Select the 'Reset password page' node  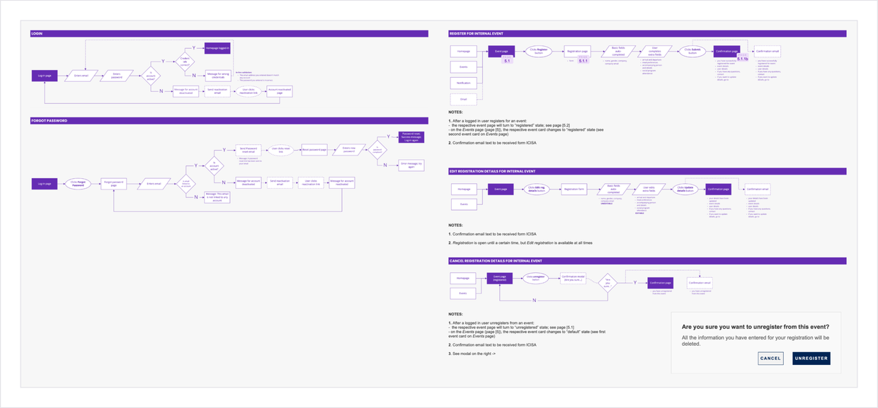click(x=314, y=150)
